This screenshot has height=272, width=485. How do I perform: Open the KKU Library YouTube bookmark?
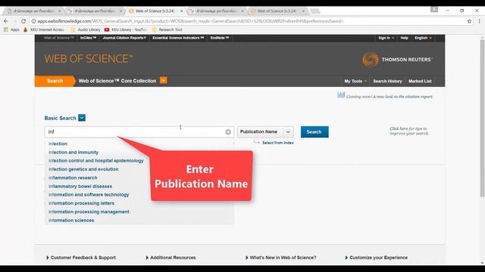click(x=126, y=29)
